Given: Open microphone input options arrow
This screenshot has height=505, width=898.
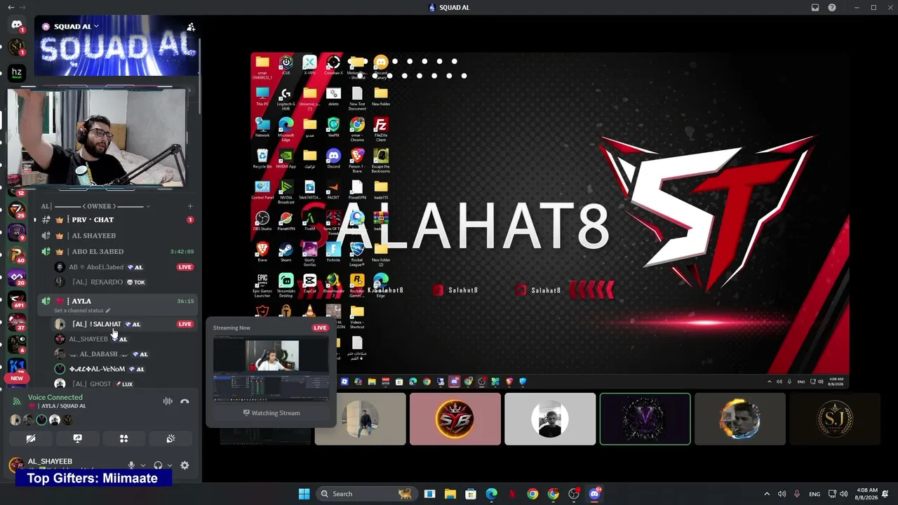Looking at the screenshot, I should [x=143, y=465].
